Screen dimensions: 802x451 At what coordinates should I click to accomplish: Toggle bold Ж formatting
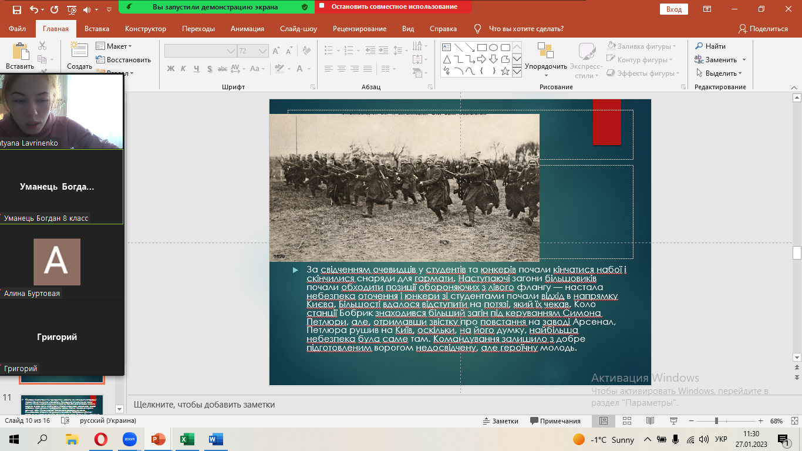[171, 69]
